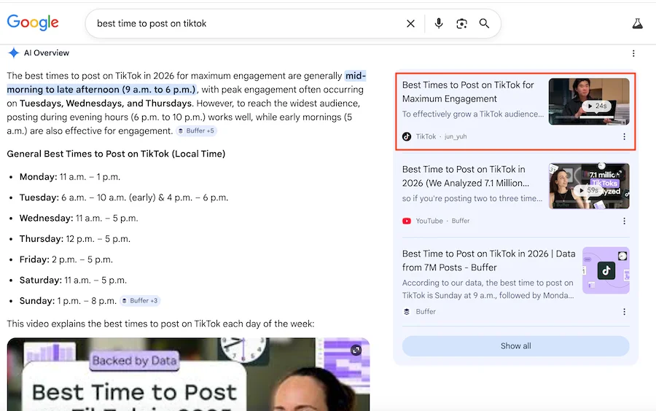Expand the embedded video via corner icon
This screenshot has width=656, height=411.
pos(356,350)
